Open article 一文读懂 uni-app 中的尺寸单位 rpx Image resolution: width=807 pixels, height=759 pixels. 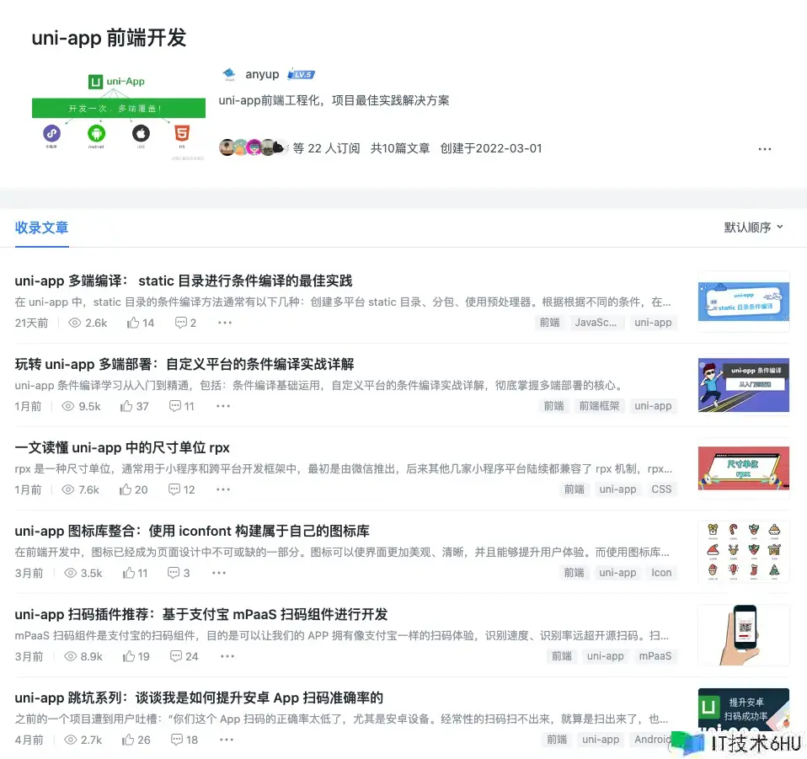[x=122, y=447]
